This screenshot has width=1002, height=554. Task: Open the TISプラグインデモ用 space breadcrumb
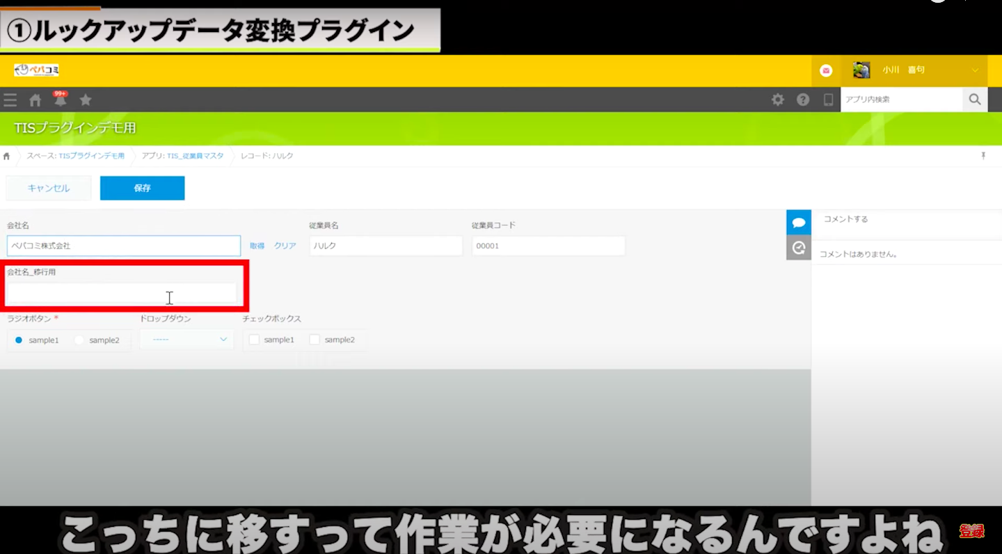91,156
